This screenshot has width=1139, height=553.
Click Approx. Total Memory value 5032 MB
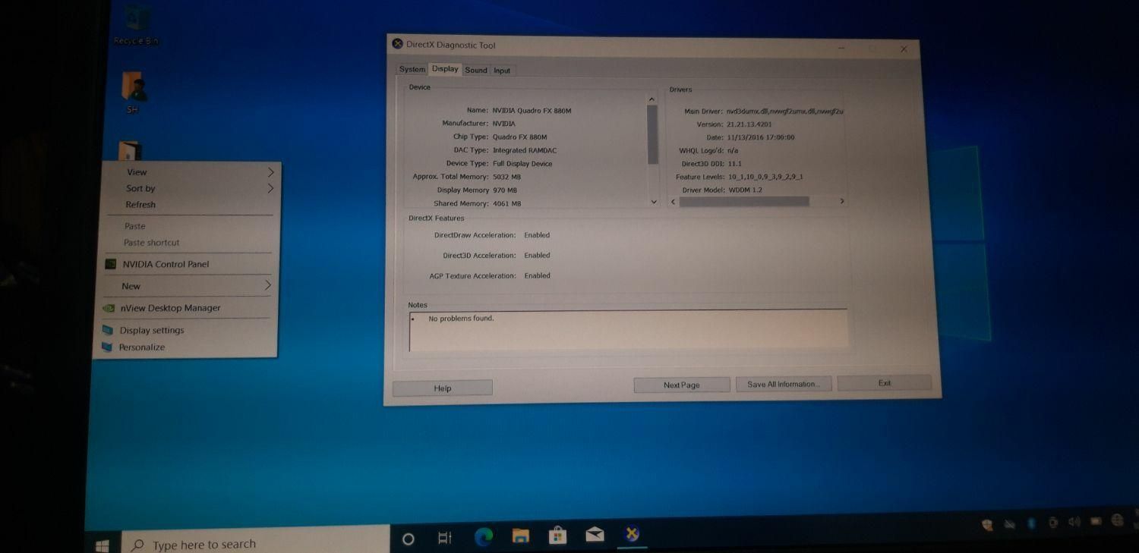click(506, 177)
